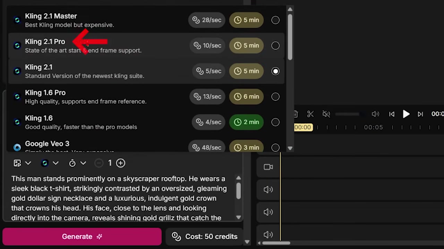The width and height of the screenshot is (444, 249).
Task: Click the timeline scissors cut tool
Action: pos(310,114)
